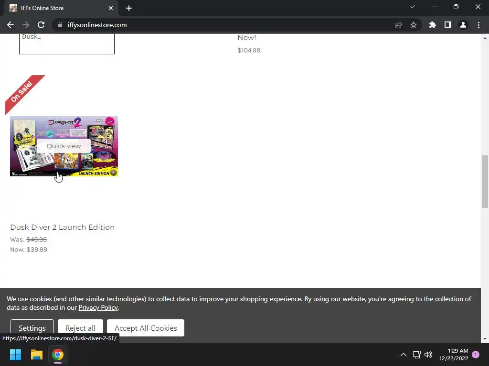Open notification center badge

click(476, 355)
